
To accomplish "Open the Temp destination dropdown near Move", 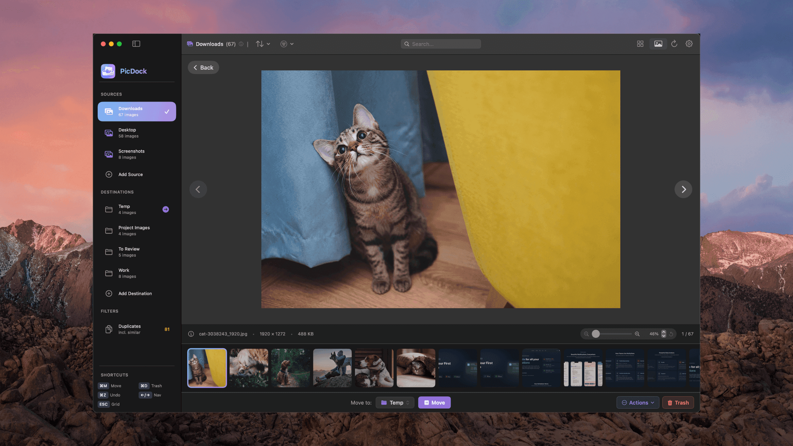I will tap(395, 402).
